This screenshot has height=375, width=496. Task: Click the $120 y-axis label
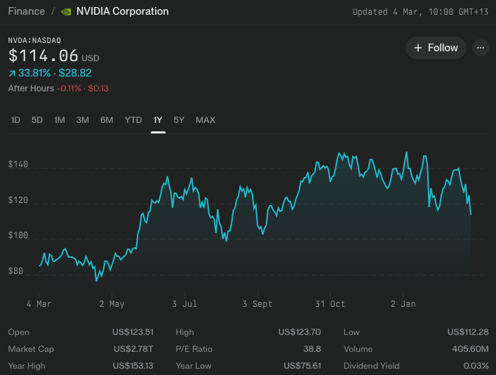tap(18, 200)
